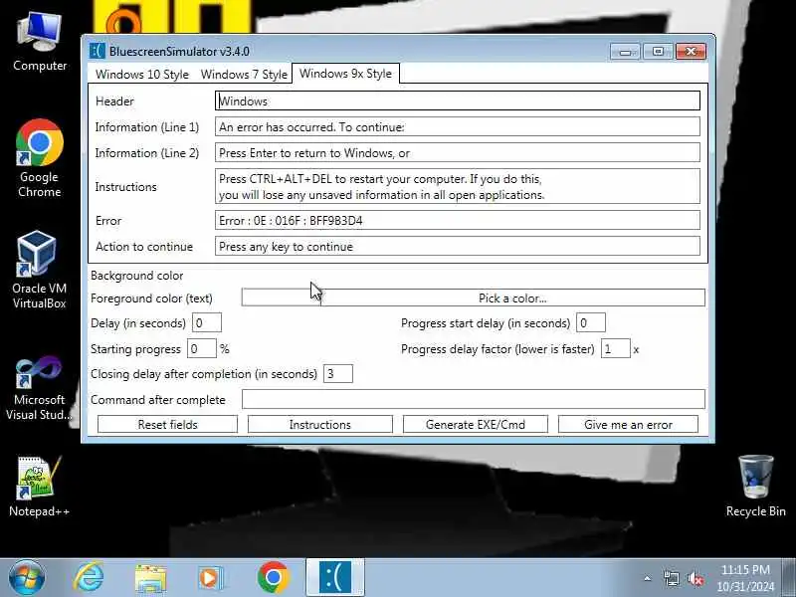Focus the Error code field
This screenshot has height=597, width=796.
tap(458, 220)
